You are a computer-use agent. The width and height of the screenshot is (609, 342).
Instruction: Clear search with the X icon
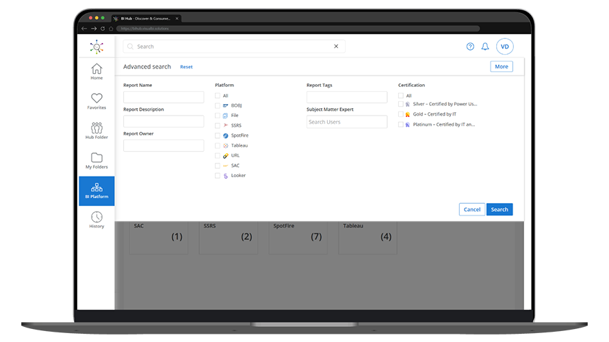click(x=336, y=47)
